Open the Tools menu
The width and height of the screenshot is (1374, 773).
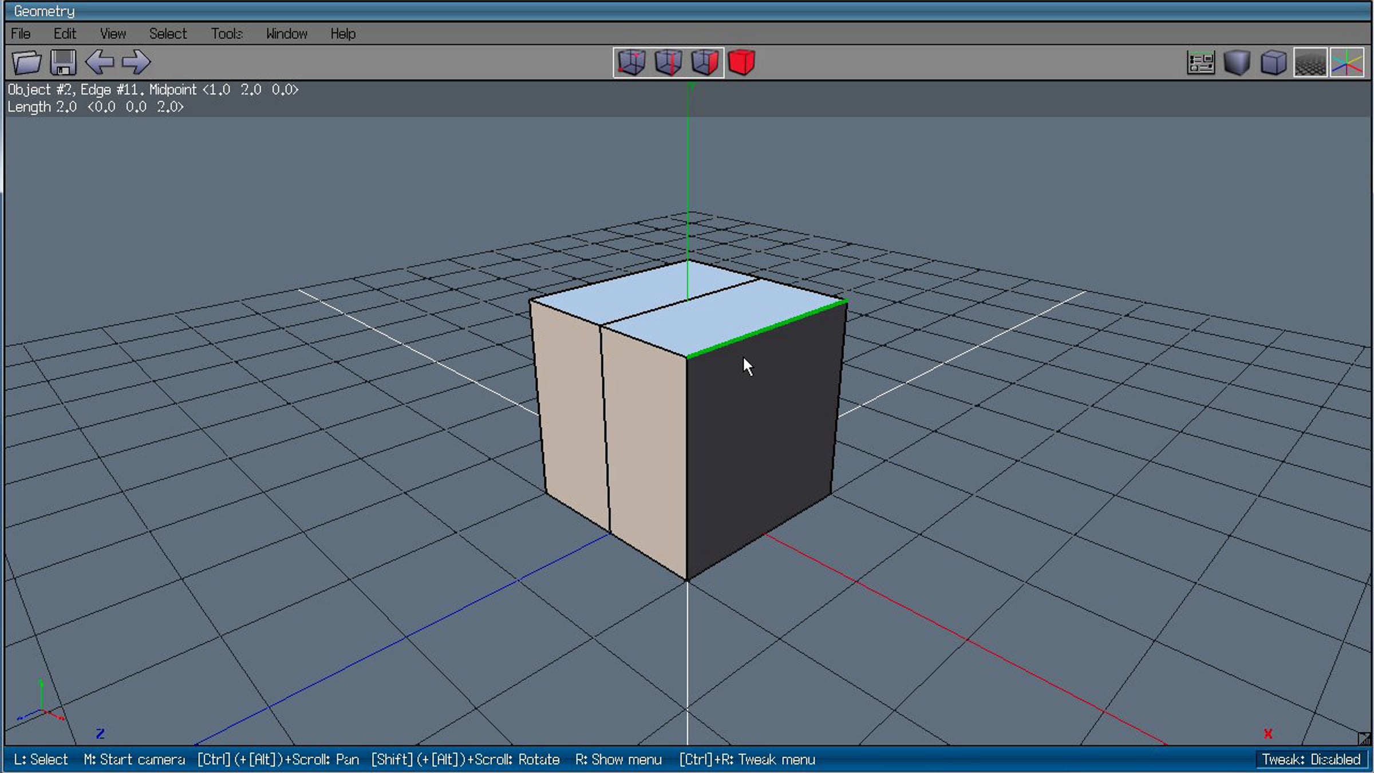pos(227,34)
